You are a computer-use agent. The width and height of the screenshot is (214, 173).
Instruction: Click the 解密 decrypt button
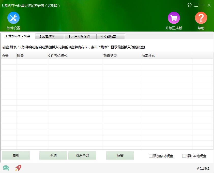point(120,155)
